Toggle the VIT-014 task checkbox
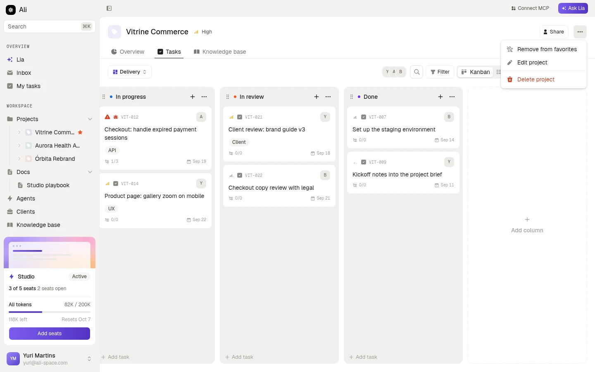 pos(116,184)
